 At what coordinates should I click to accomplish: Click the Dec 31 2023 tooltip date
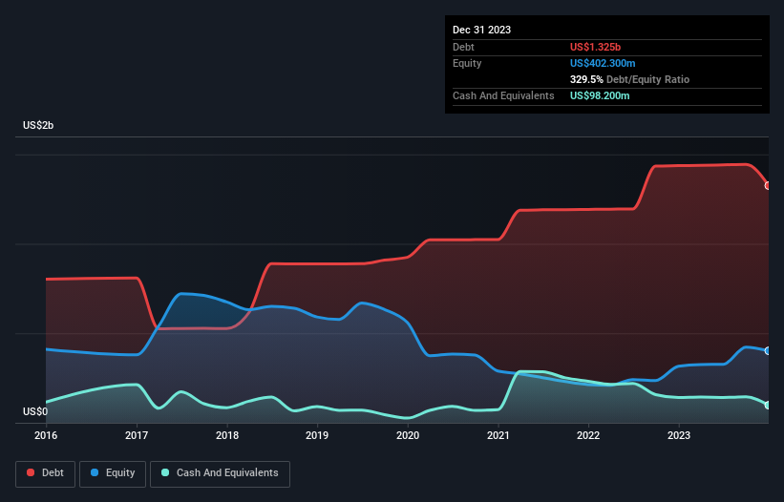click(x=481, y=30)
